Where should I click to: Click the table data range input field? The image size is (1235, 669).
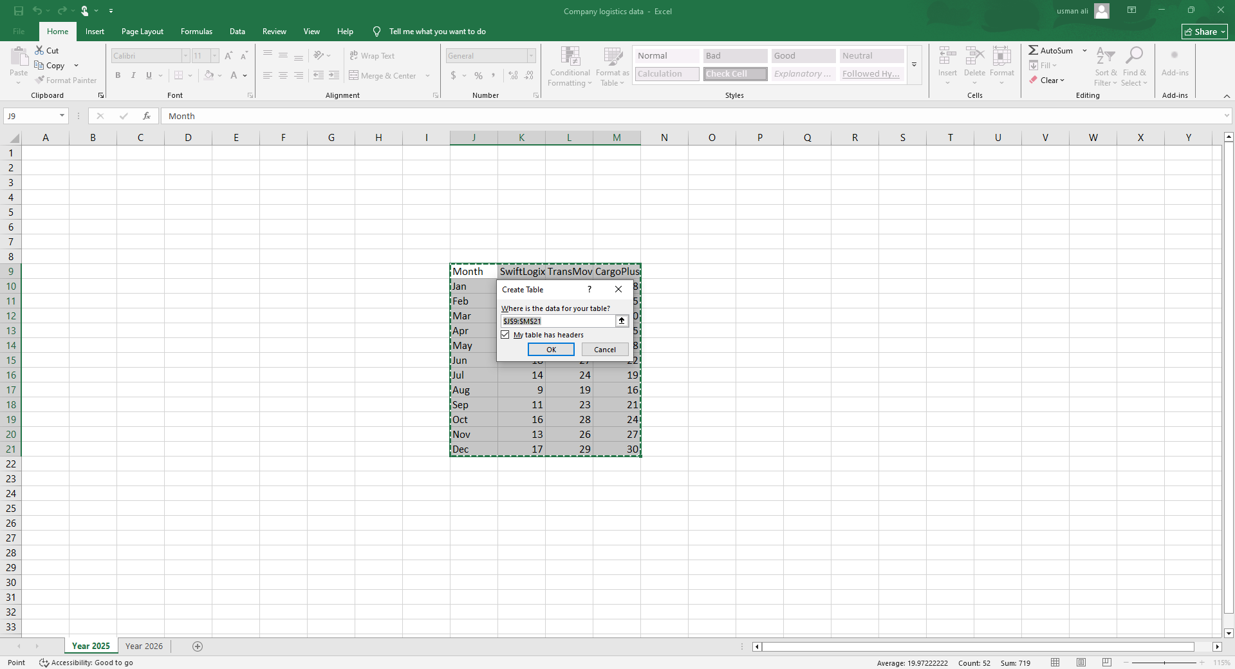click(x=558, y=321)
